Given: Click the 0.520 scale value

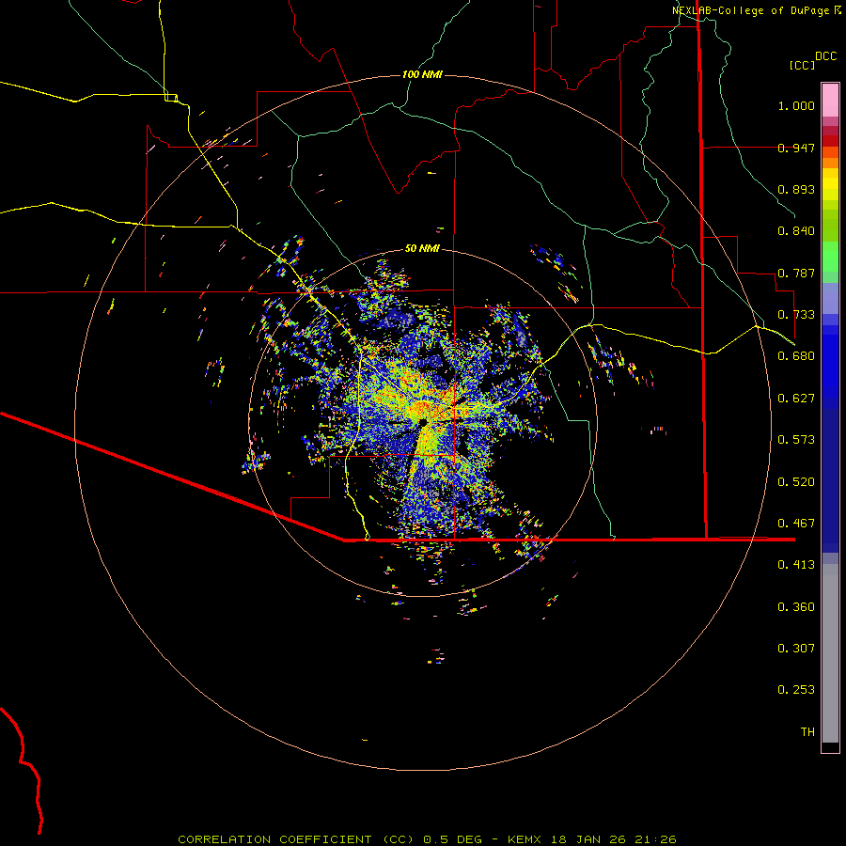Looking at the screenshot, I should click(x=796, y=482).
